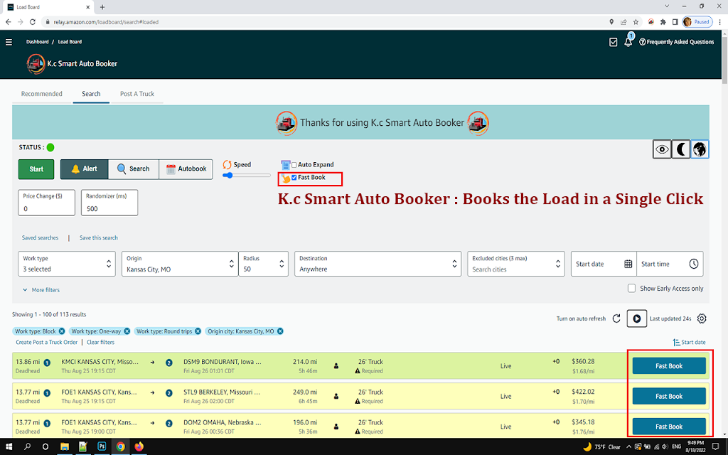Remove Work type: One-way filter chip
The height and width of the screenshot is (455, 728).
(127, 331)
